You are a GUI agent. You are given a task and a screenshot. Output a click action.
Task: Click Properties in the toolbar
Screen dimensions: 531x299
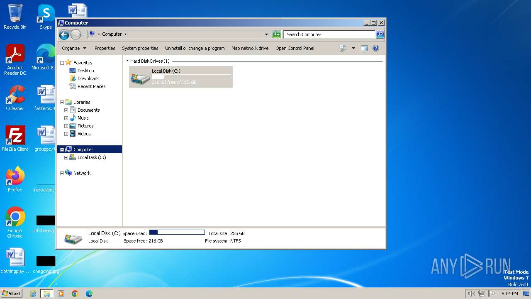click(x=105, y=48)
